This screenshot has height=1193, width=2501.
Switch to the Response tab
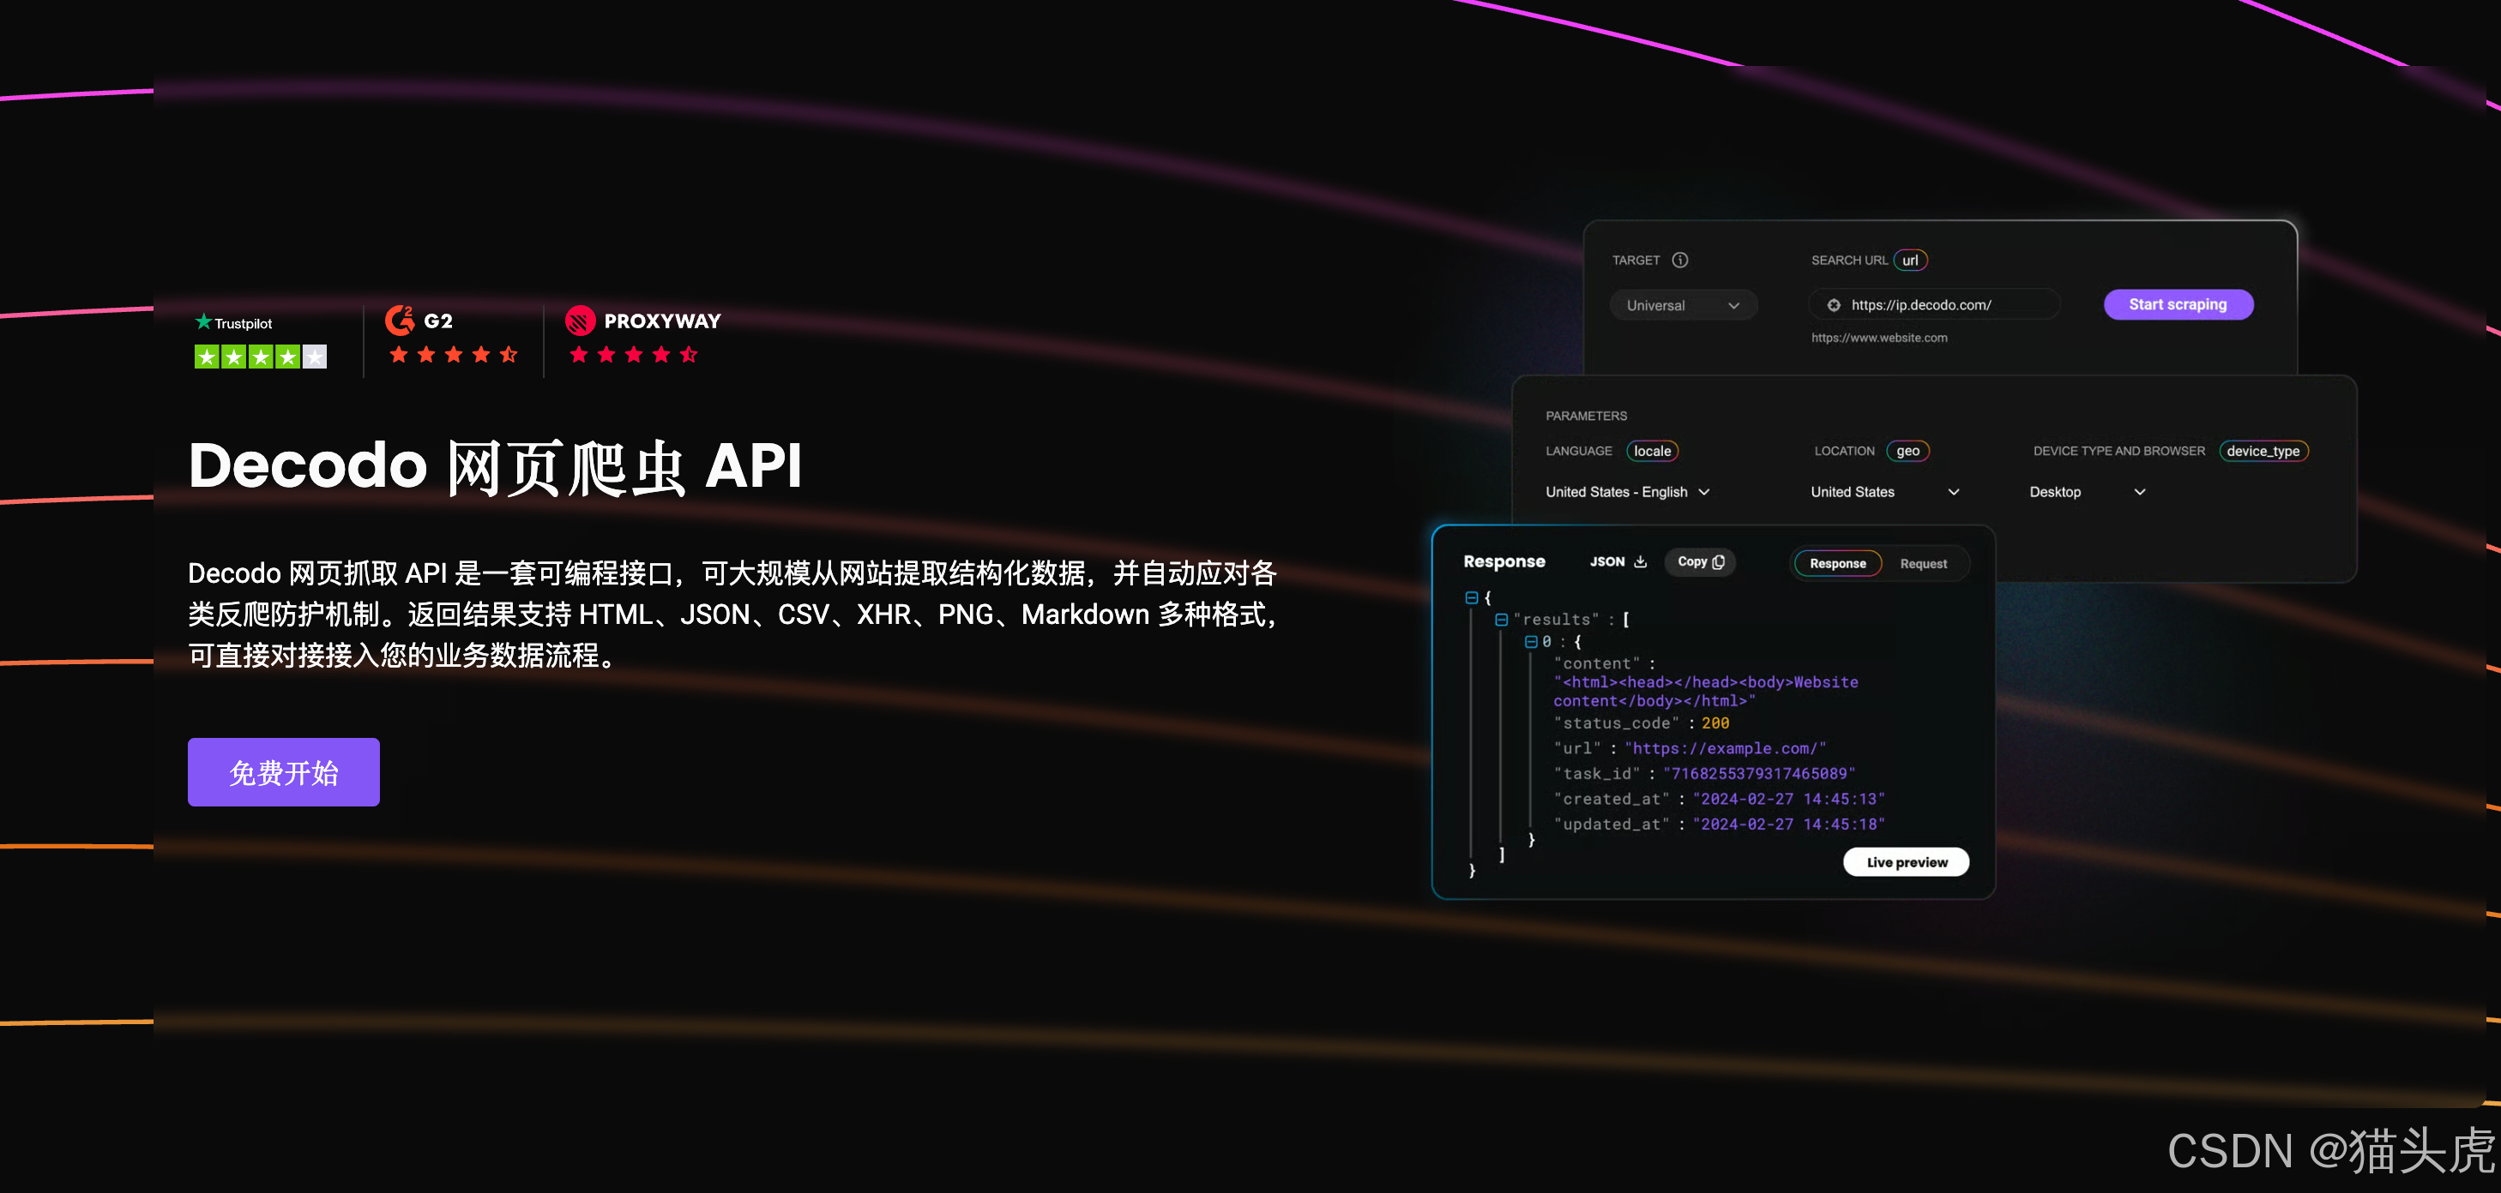click(x=1838, y=564)
